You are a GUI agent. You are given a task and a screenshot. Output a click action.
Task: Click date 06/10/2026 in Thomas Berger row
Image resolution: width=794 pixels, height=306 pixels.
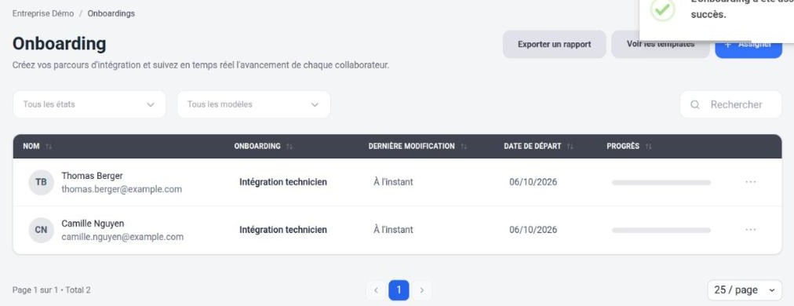534,182
